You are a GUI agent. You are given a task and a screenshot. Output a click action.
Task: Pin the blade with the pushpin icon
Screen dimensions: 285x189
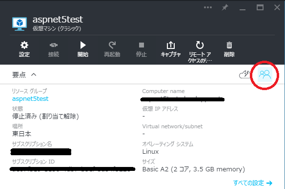pos(225,7)
